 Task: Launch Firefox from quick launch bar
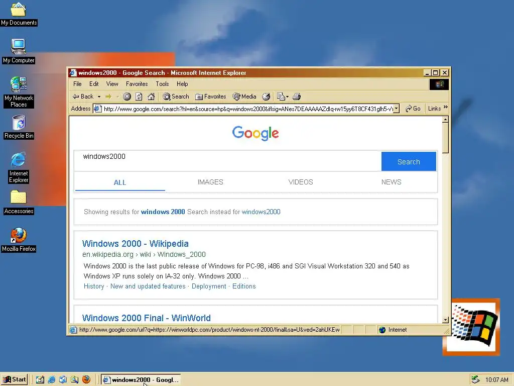86,380
